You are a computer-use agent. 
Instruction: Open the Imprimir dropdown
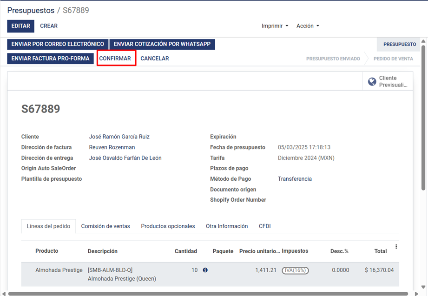(275, 26)
